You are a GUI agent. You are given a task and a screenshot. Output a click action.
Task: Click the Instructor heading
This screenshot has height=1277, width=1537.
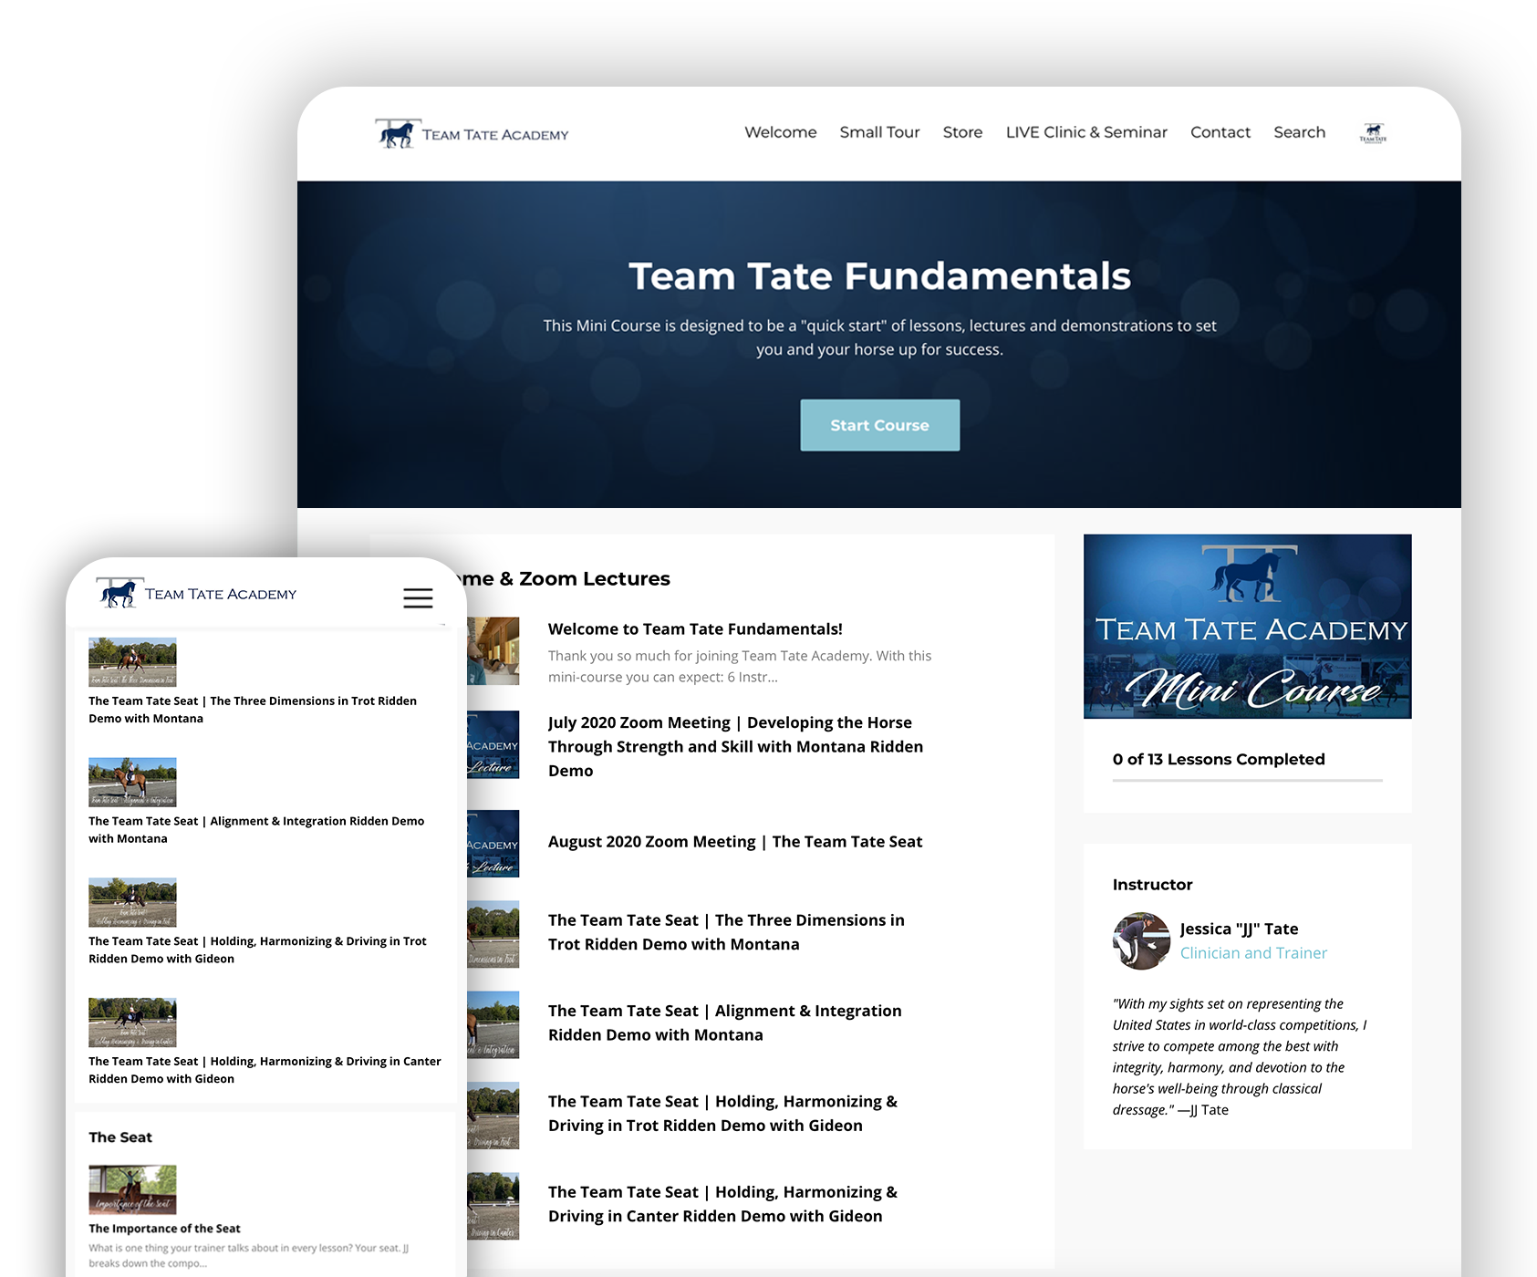[1152, 885]
